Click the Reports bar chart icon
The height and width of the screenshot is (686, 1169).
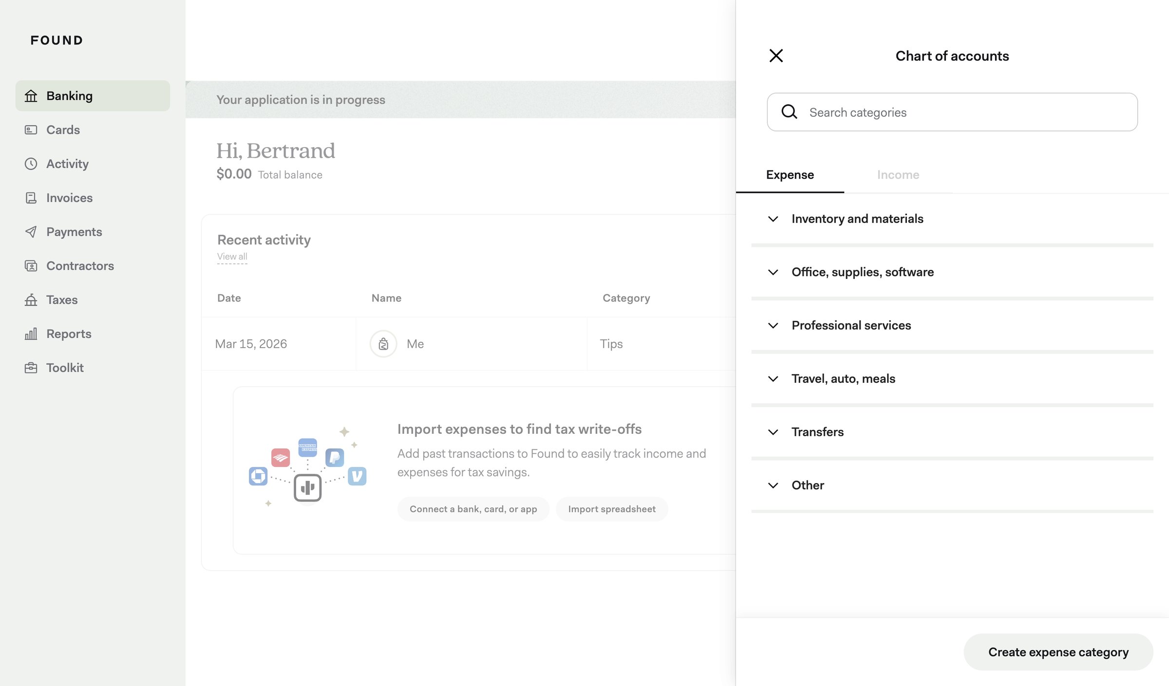pos(31,334)
